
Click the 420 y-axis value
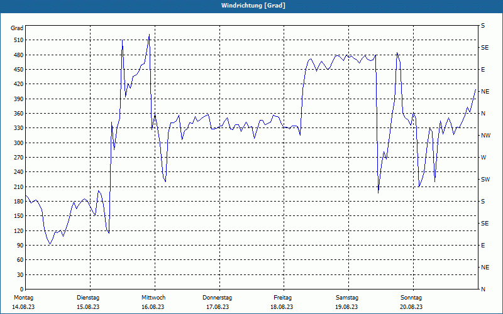[19, 84]
